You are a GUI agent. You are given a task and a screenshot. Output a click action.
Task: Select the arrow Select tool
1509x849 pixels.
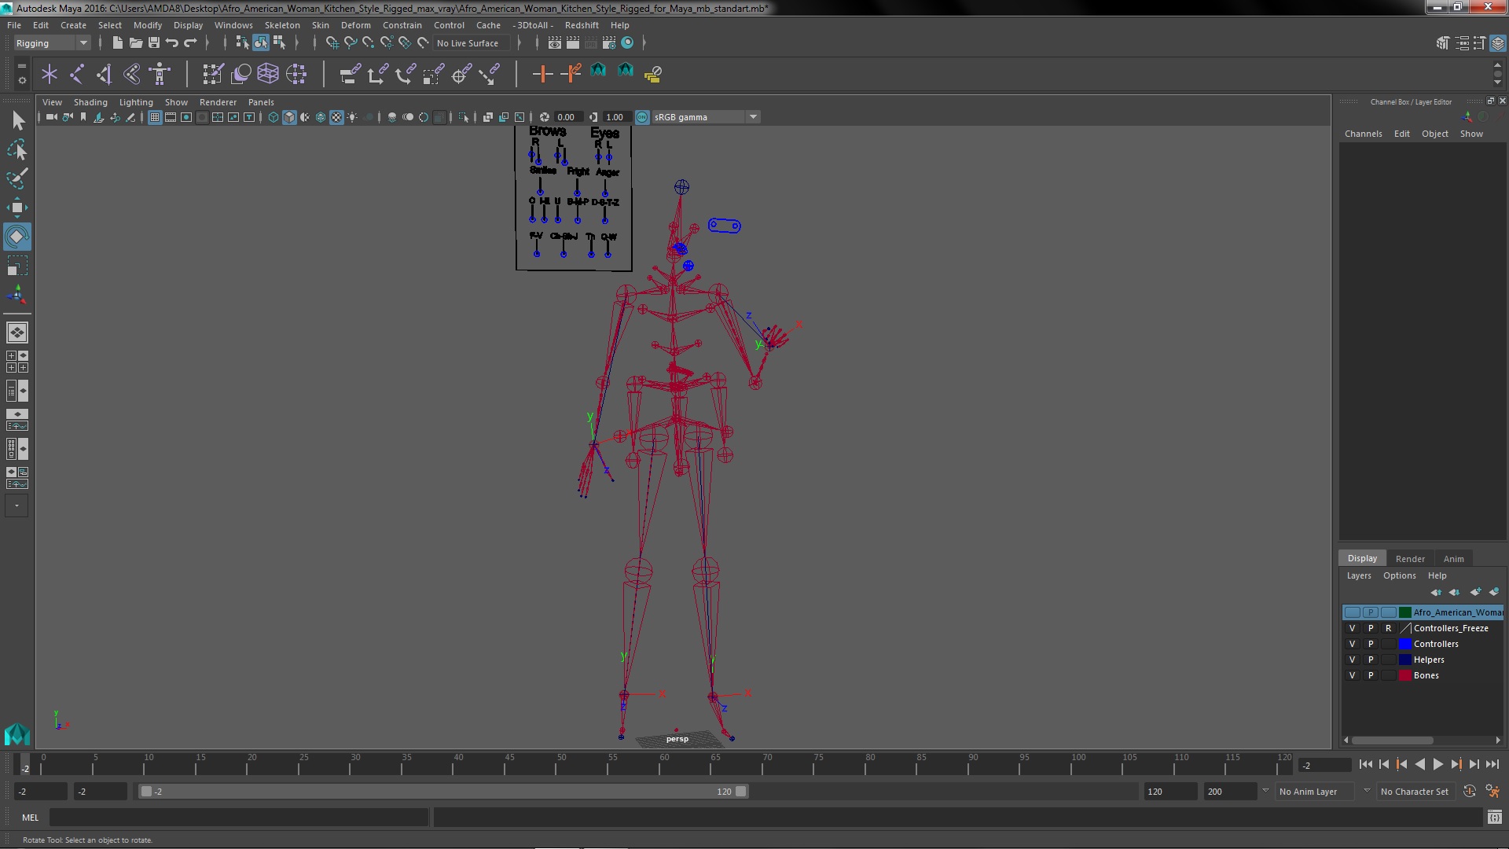point(17,120)
